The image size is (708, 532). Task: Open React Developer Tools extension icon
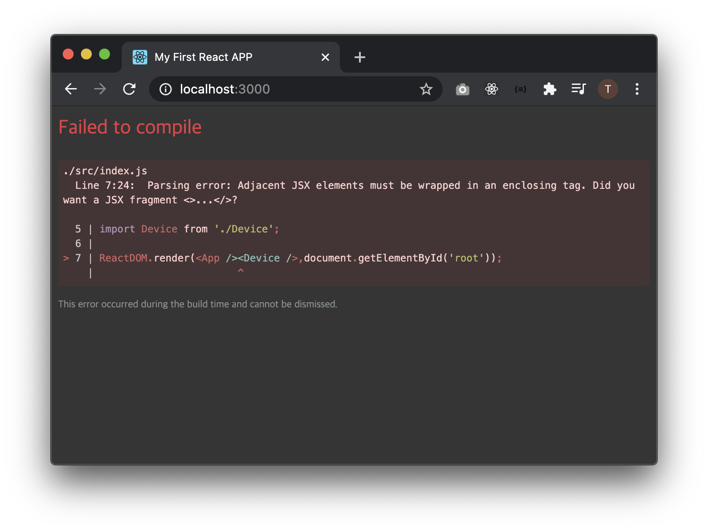(492, 89)
